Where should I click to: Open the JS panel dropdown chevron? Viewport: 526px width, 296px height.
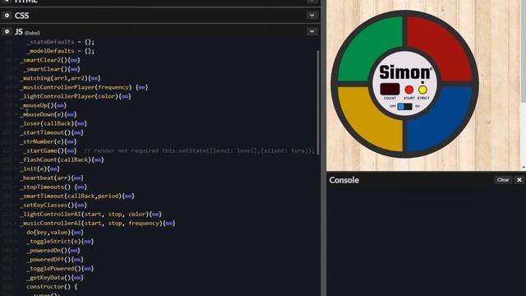312,31
